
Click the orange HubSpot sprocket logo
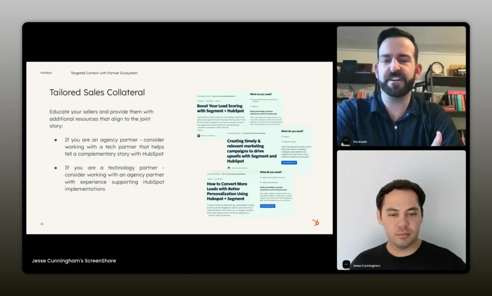click(x=316, y=222)
